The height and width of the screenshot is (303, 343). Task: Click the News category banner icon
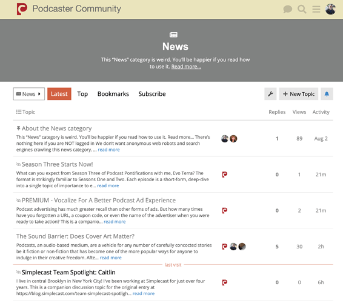173,35
